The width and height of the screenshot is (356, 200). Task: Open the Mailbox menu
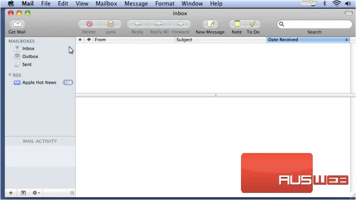point(106,4)
